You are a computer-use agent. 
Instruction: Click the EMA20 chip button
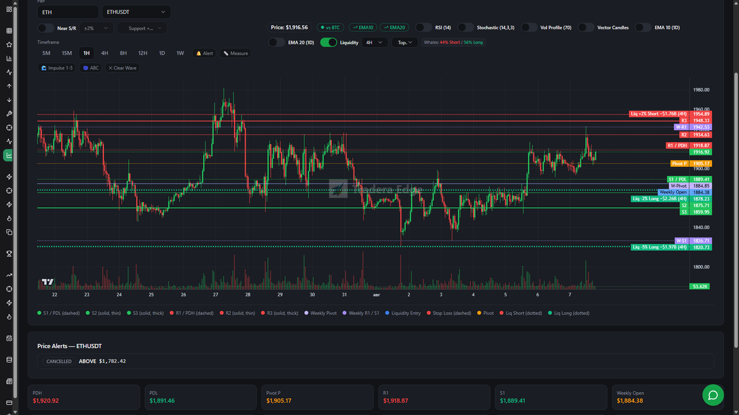click(x=394, y=28)
